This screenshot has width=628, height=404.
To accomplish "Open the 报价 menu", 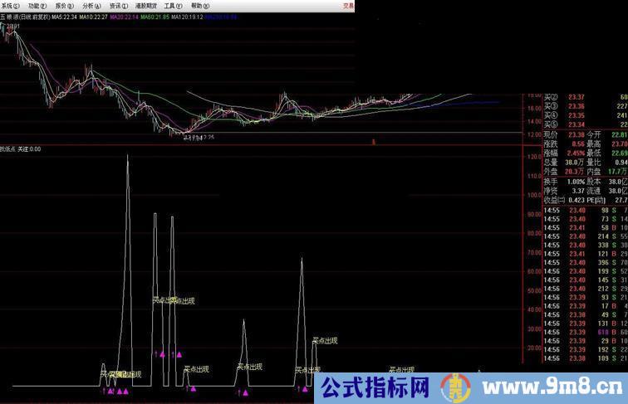I will (63, 5).
